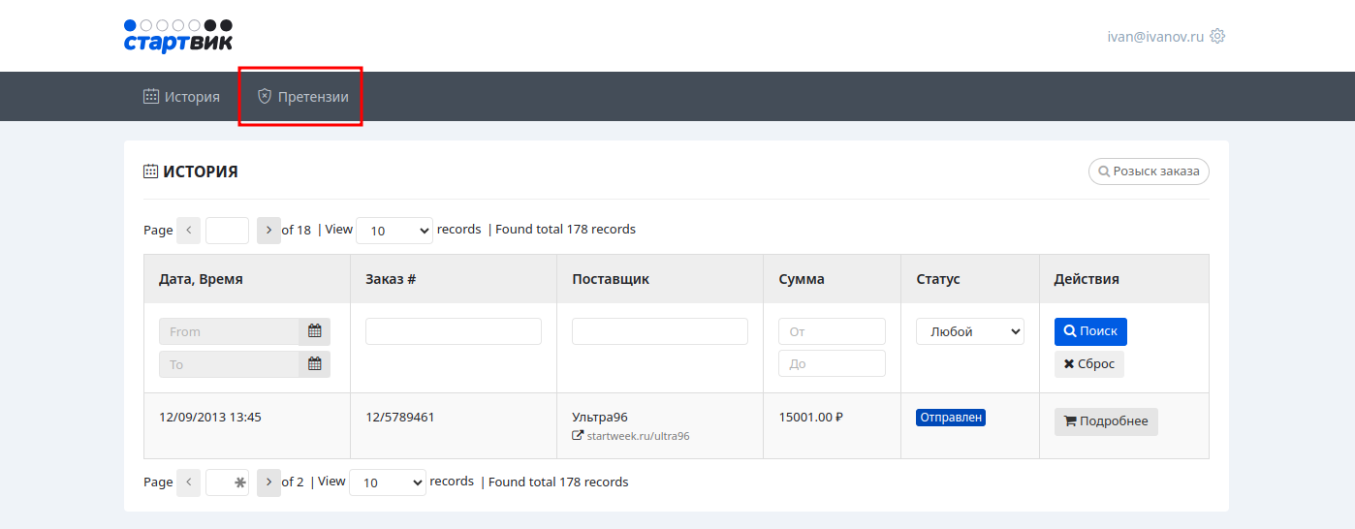Open the bottom View records-per-page dropdown
Screen dimensions: 1355x529
pos(387,482)
